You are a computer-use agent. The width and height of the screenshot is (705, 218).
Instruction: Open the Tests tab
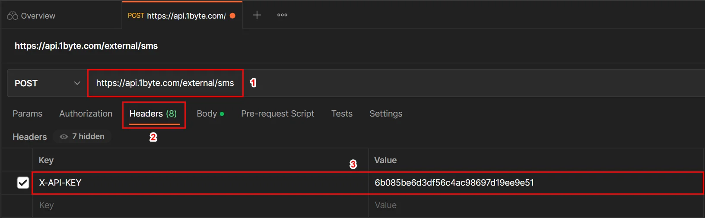pyautogui.click(x=342, y=114)
